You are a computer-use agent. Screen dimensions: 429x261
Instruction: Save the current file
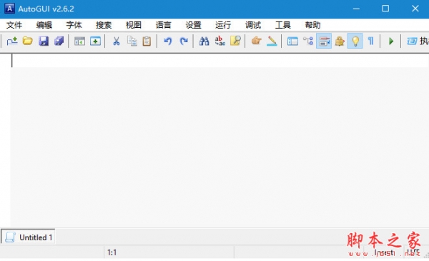coord(44,41)
